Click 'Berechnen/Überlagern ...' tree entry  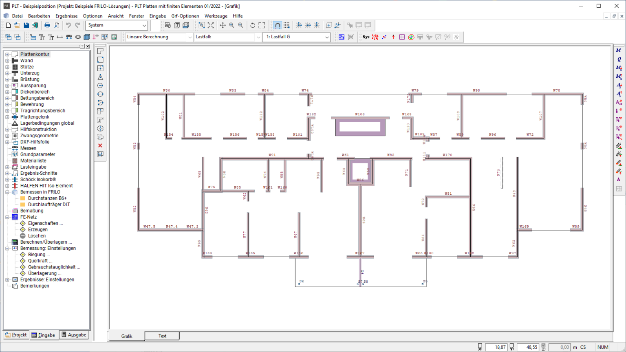[x=46, y=242]
